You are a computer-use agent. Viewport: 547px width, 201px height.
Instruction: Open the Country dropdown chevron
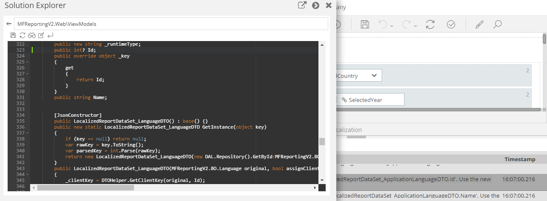[x=374, y=76]
